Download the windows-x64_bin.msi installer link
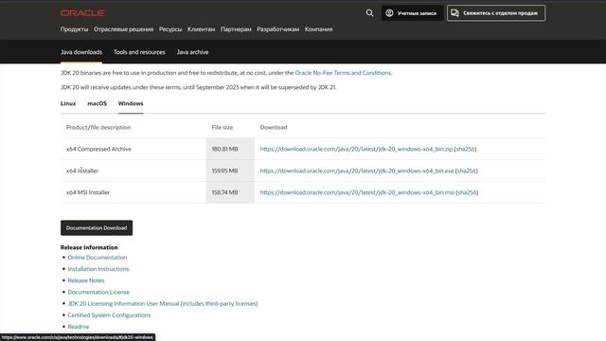Viewport: 606px width, 341px height. (357, 192)
